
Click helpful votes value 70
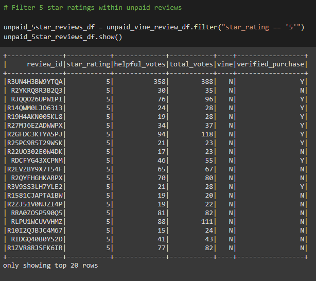pos(162,178)
